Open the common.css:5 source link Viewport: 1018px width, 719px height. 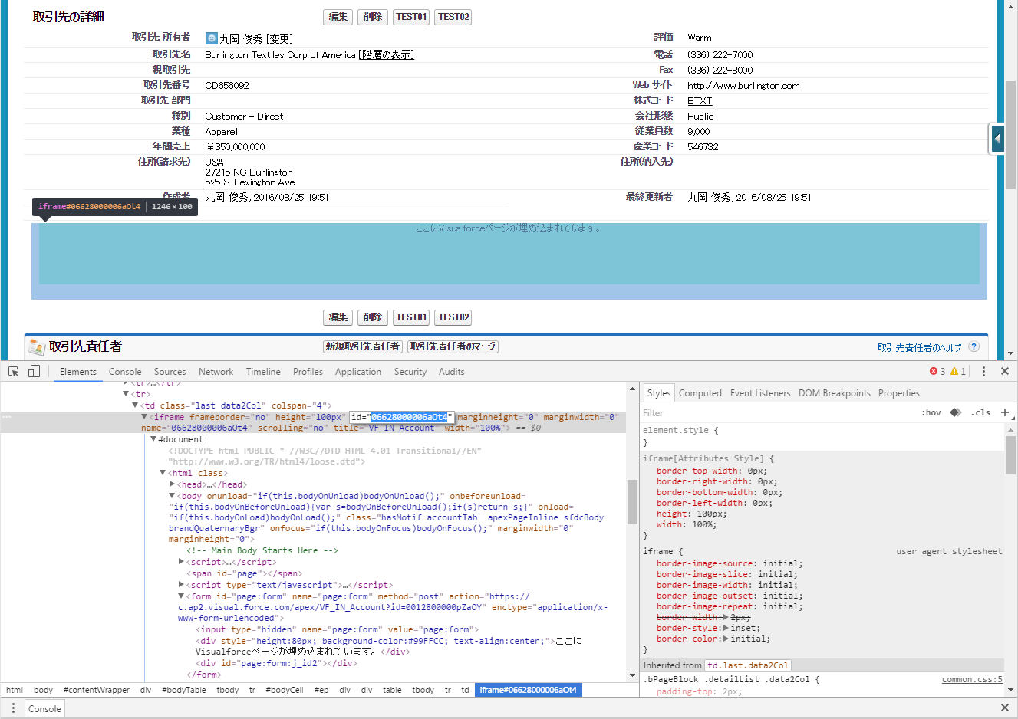click(x=972, y=679)
